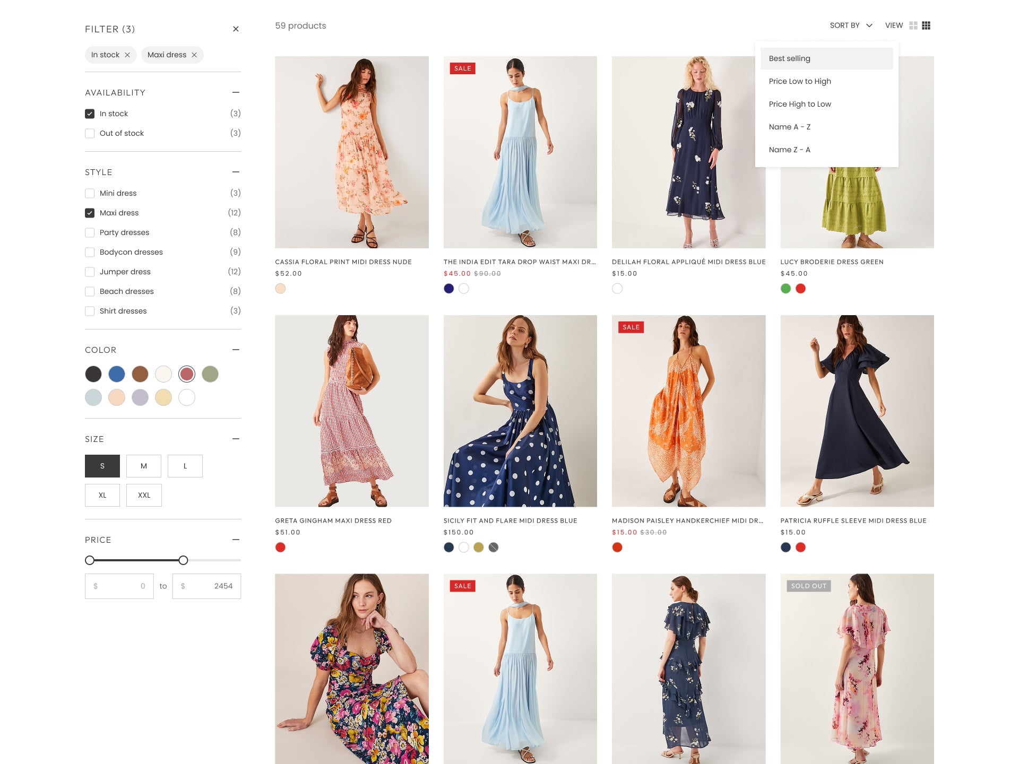Switch to two-column grid view icon
The image size is (1019, 764).
913,25
